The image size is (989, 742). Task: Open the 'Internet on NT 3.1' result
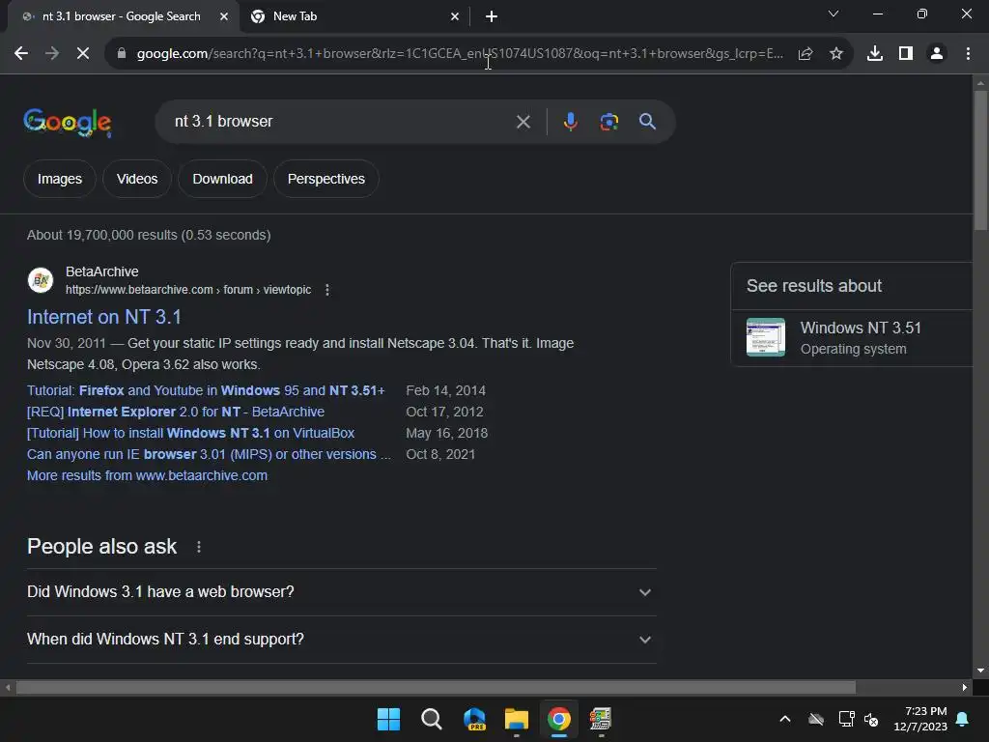[104, 317]
